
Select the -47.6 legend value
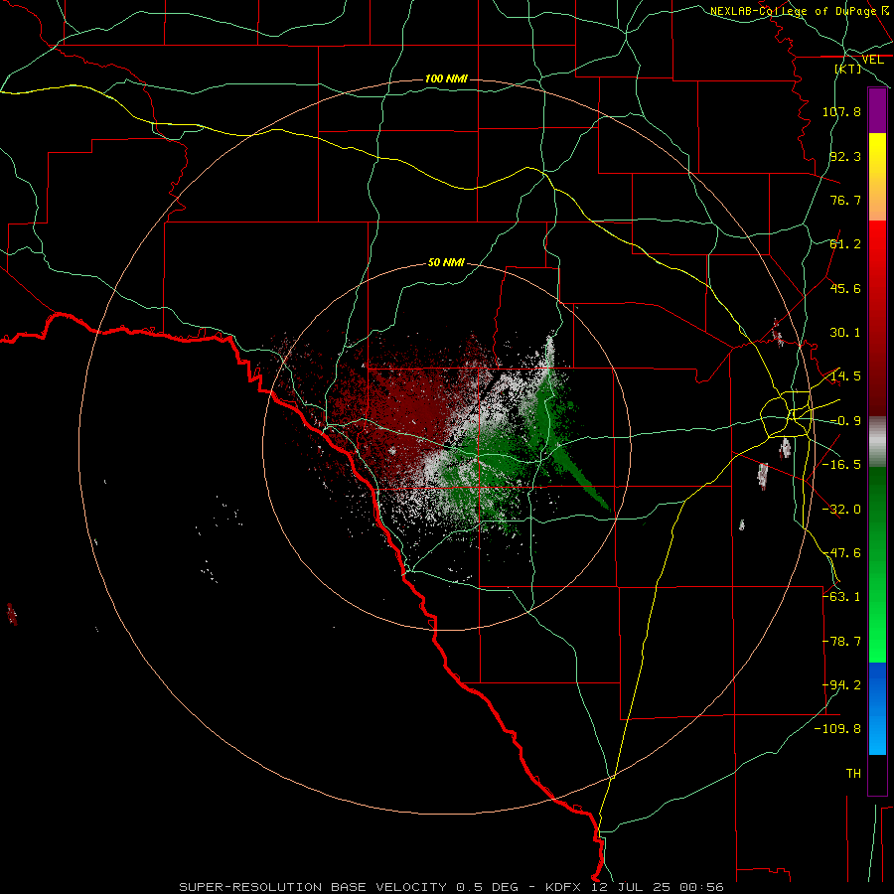(841, 553)
